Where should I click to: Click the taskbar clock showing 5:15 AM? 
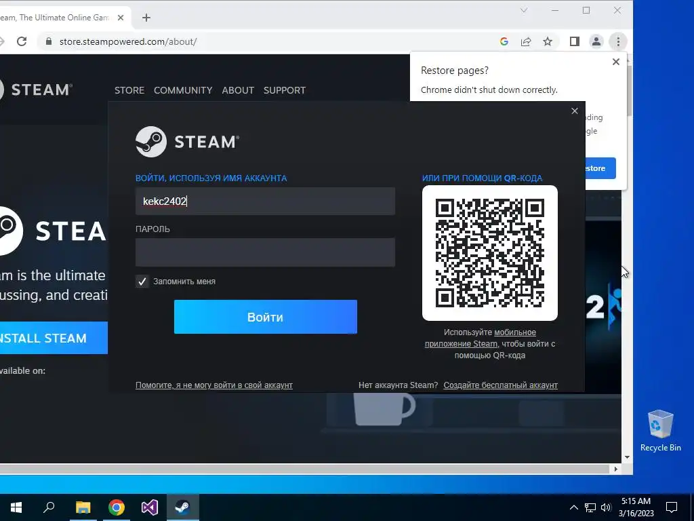(x=636, y=507)
